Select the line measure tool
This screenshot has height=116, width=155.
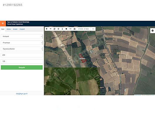[70, 29]
